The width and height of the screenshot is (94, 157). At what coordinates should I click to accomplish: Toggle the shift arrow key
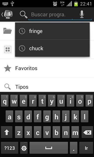[7, 132]
